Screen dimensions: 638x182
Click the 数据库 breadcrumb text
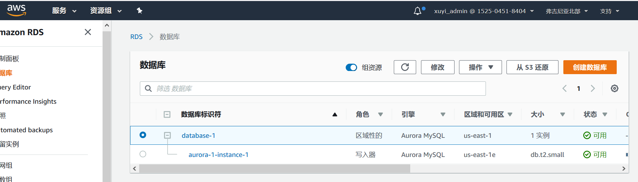coord(170,37)
